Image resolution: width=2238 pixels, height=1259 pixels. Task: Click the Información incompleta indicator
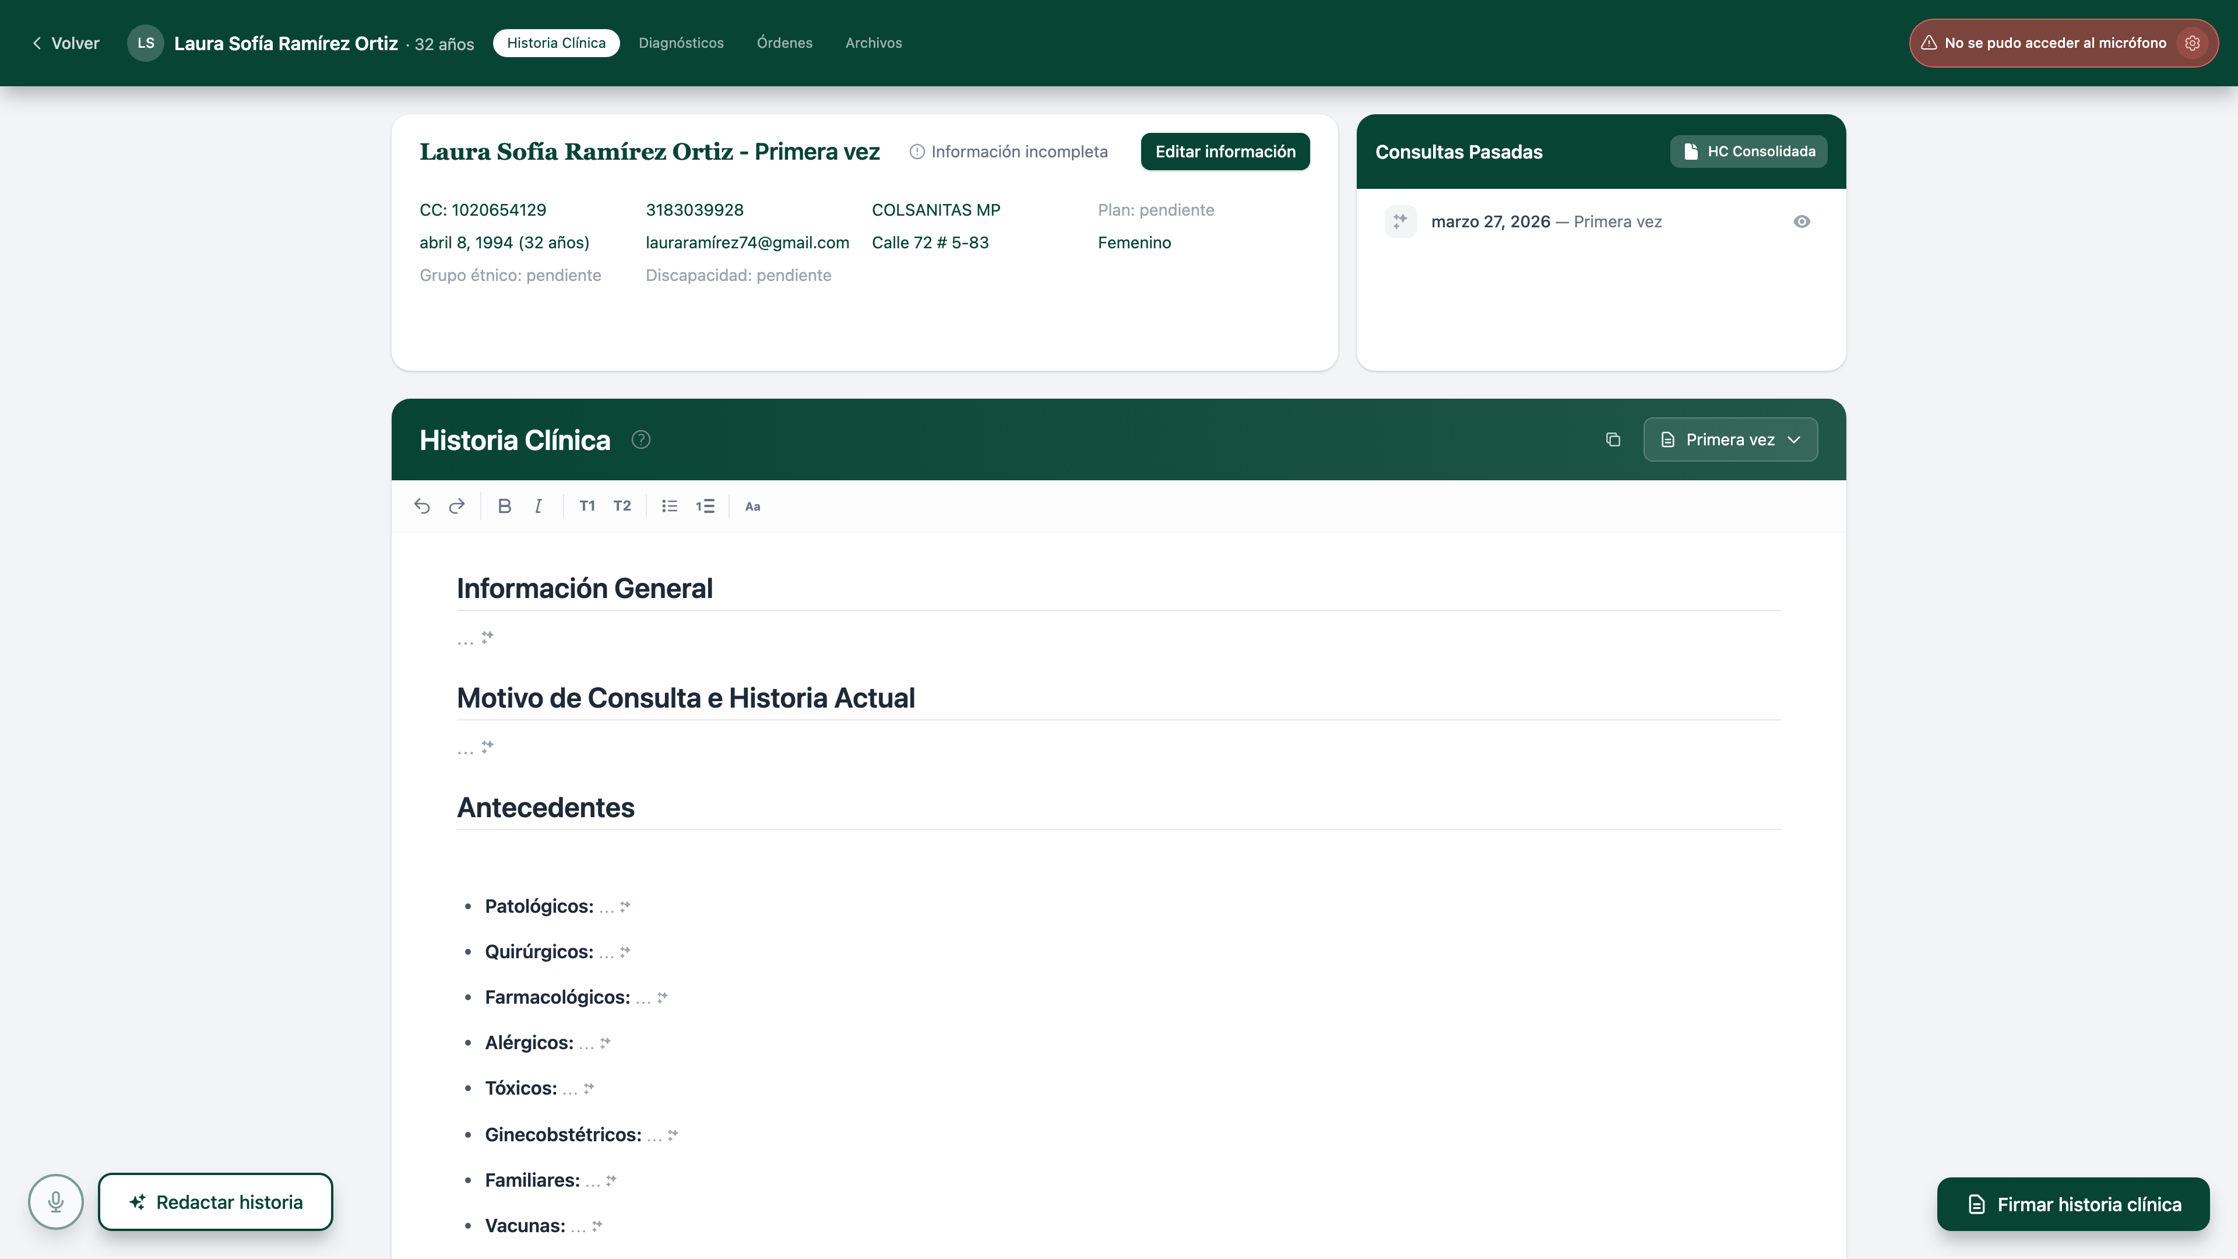[1009, 152]
